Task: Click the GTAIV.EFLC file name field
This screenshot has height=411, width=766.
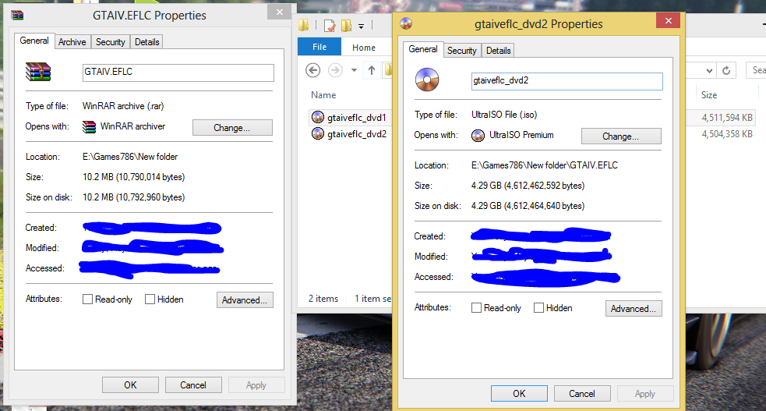Action: click(178, 73)
